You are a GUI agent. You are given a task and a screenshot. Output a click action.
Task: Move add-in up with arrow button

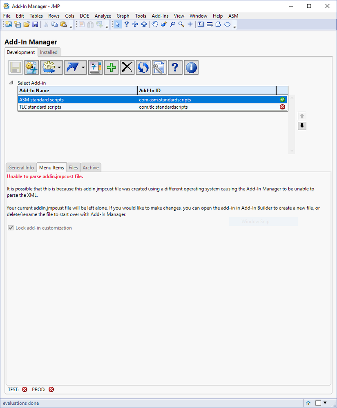tap(302, 116)
